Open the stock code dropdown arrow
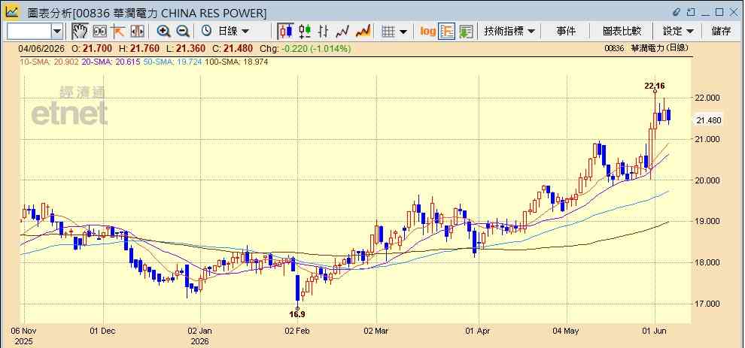The width and height of the screenshot is (745, 348). (57, 32)
